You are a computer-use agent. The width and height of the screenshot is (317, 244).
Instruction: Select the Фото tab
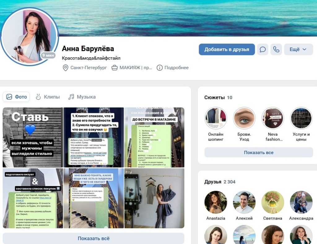pos(16,97)
